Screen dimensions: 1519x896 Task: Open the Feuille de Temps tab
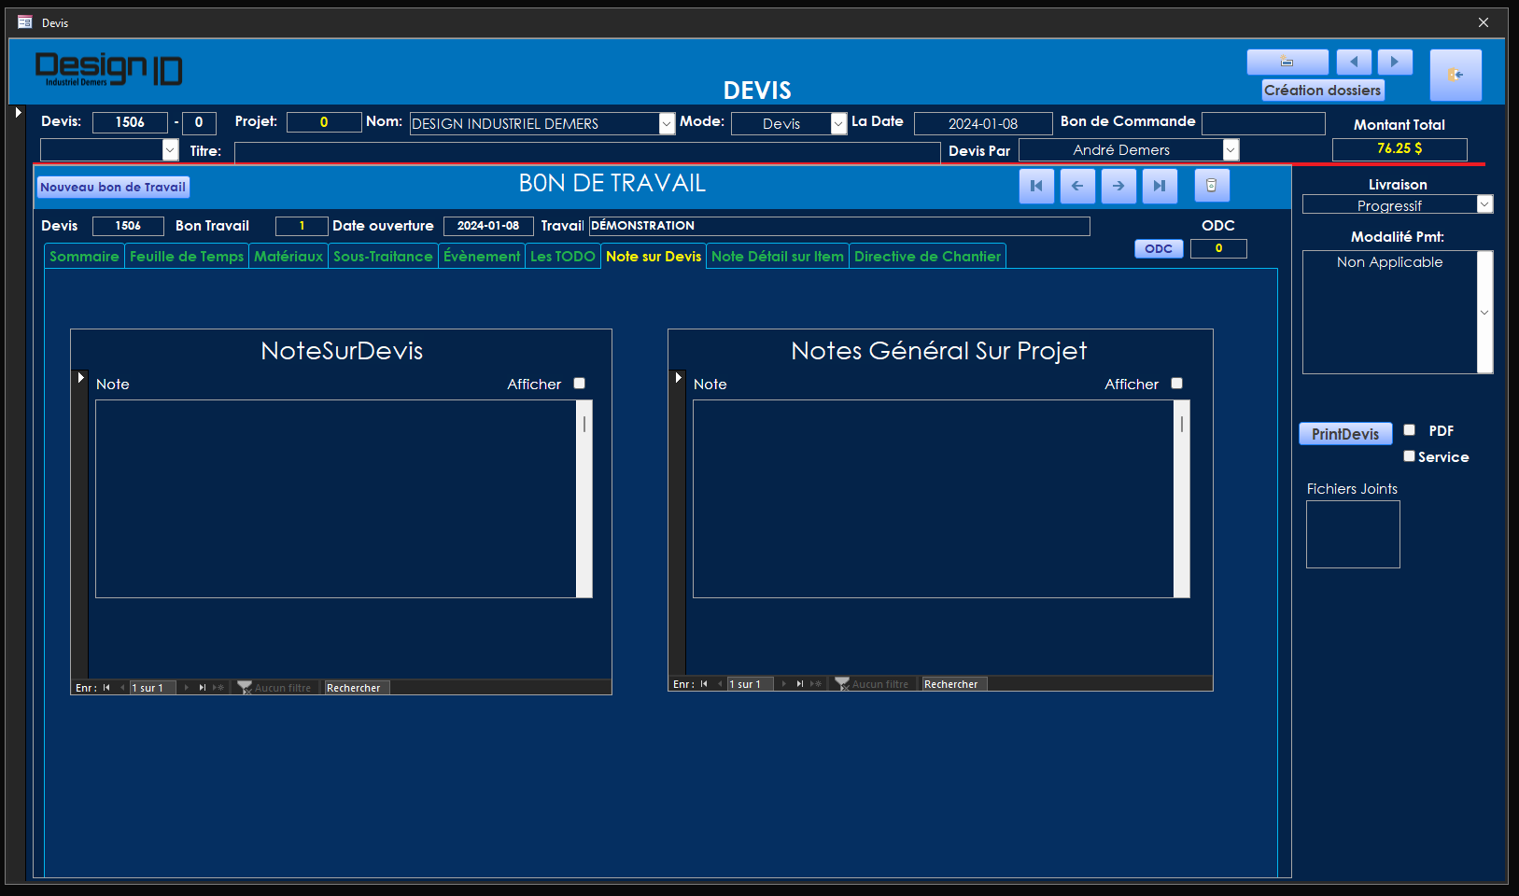tap(186, 257)
